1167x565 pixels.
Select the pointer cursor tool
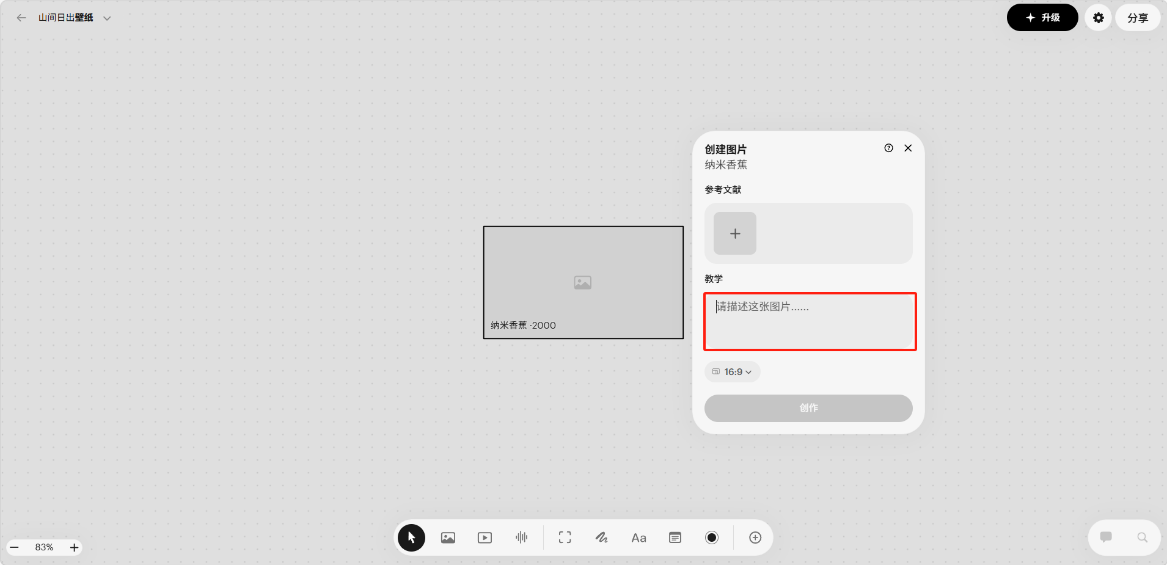coord(411,538)
